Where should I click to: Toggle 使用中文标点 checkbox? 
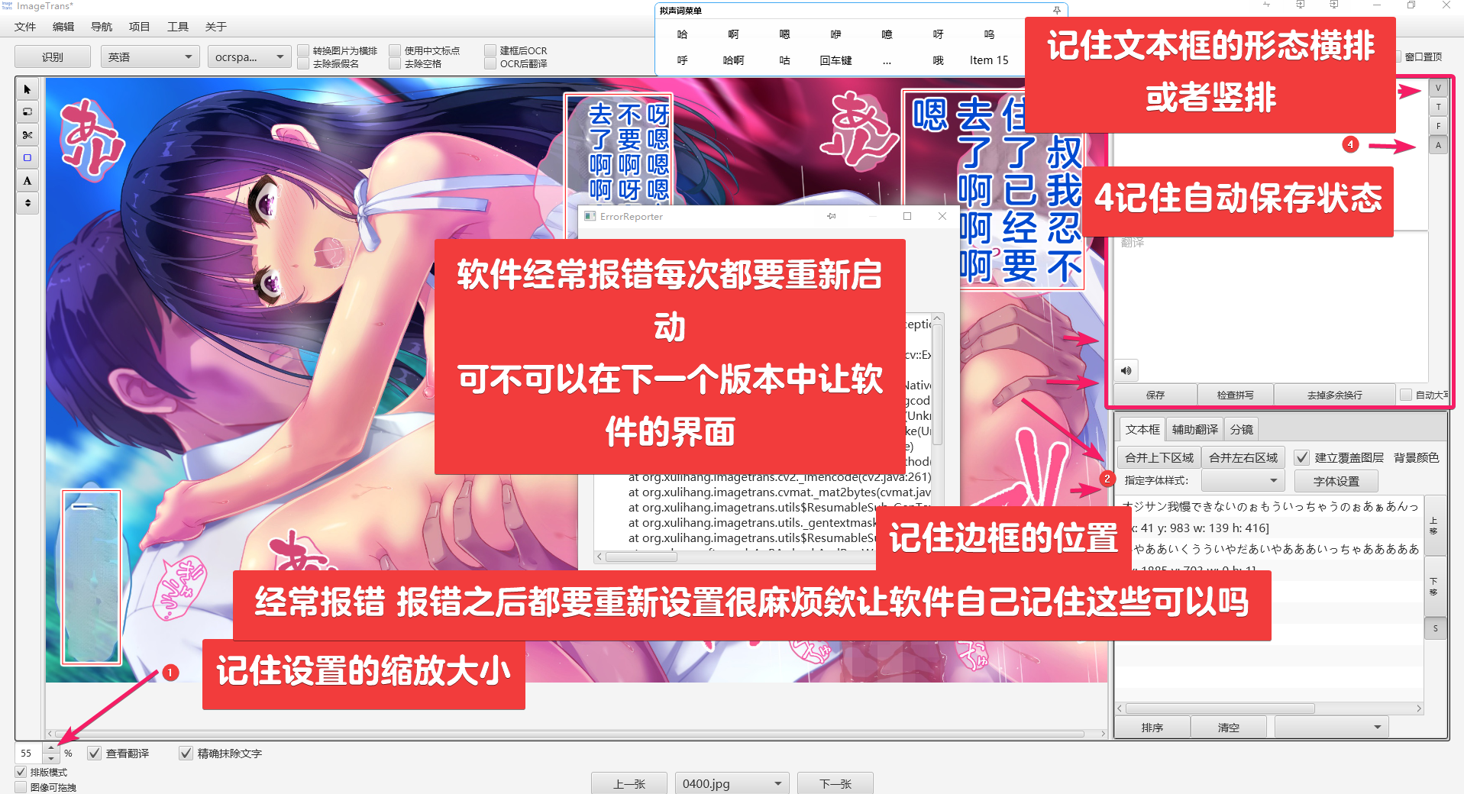pos(395,50)
